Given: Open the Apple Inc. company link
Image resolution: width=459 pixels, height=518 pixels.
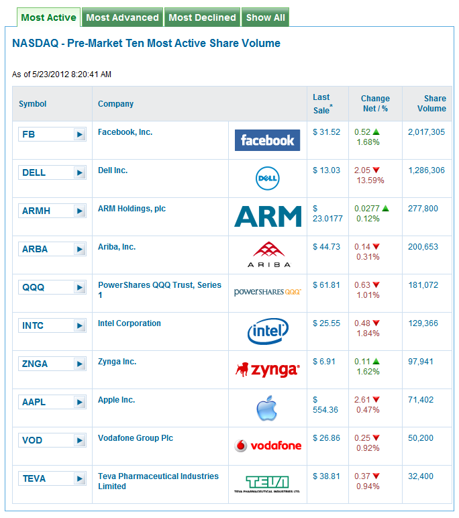Looking at the screenshot, I should 116,400.
